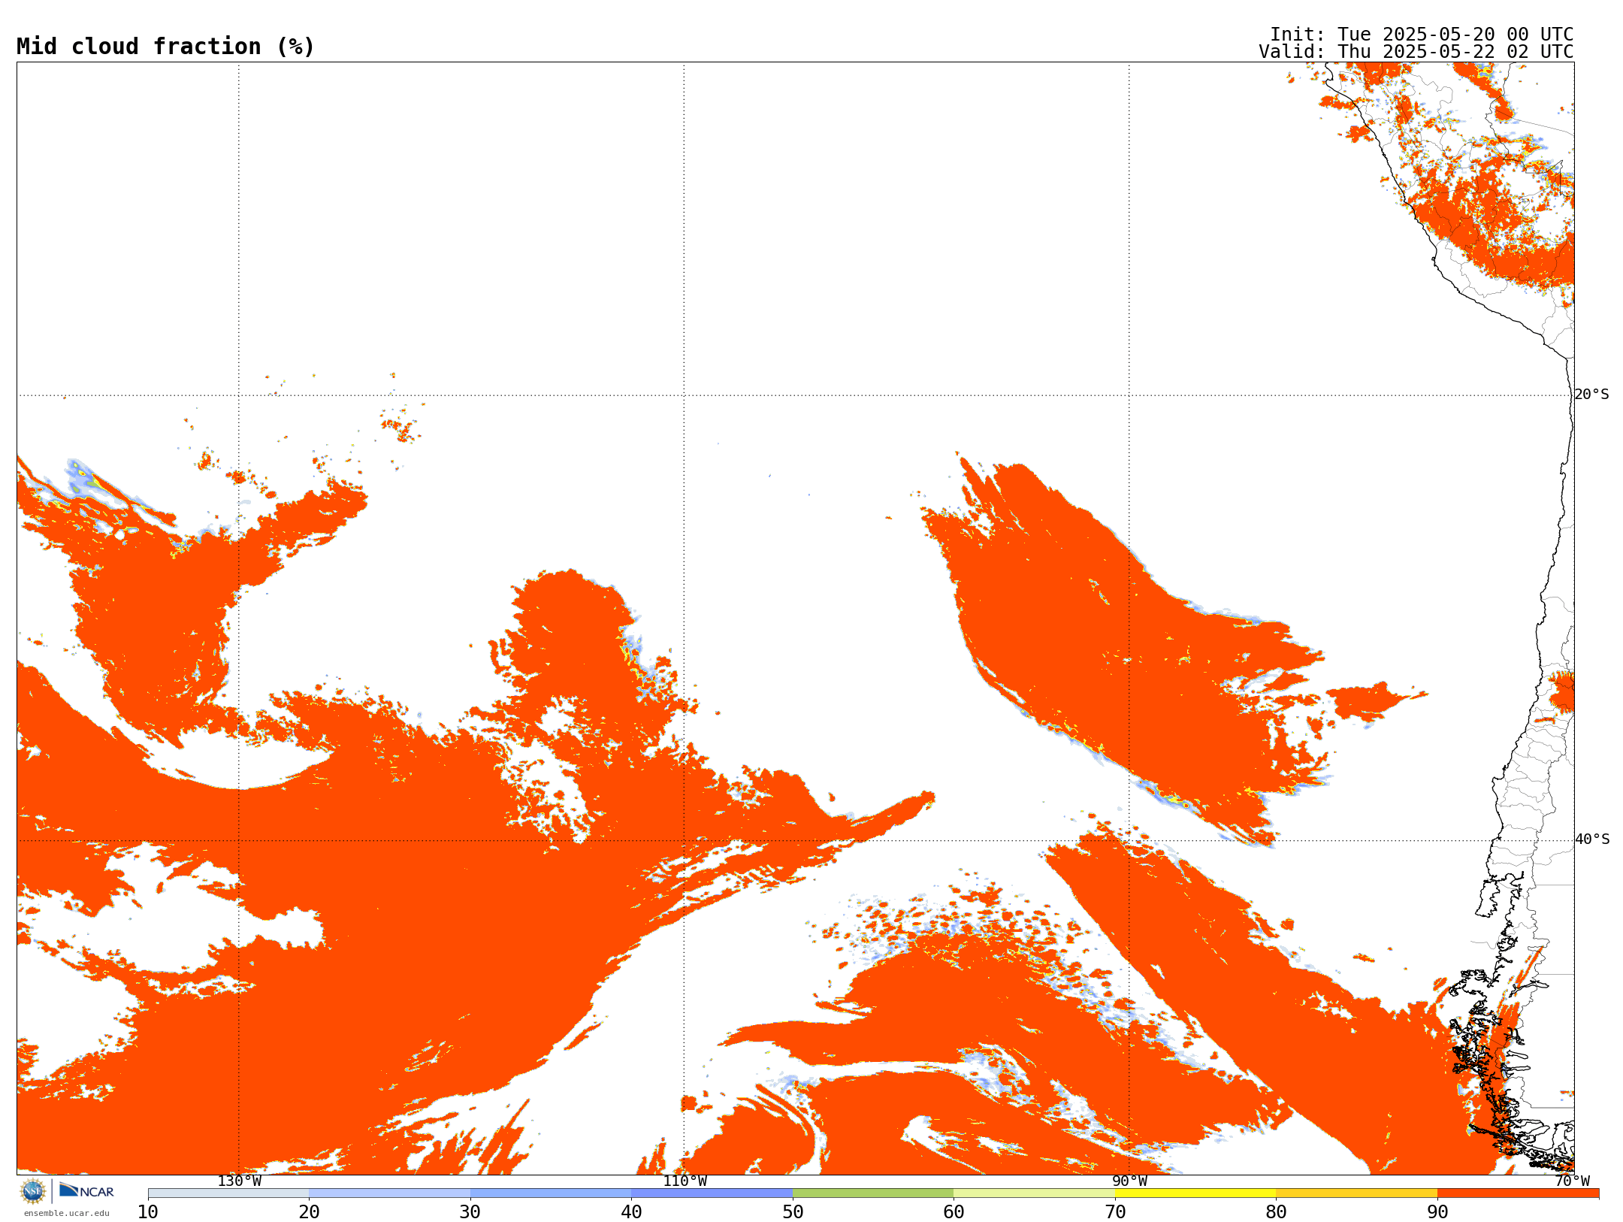
Task: Click the 80-90 amber colorbar segment
Action: (1356, 1193)
